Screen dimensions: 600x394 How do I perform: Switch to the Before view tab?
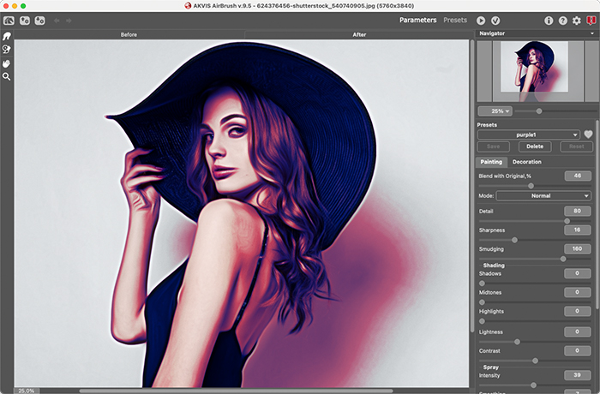129,35
